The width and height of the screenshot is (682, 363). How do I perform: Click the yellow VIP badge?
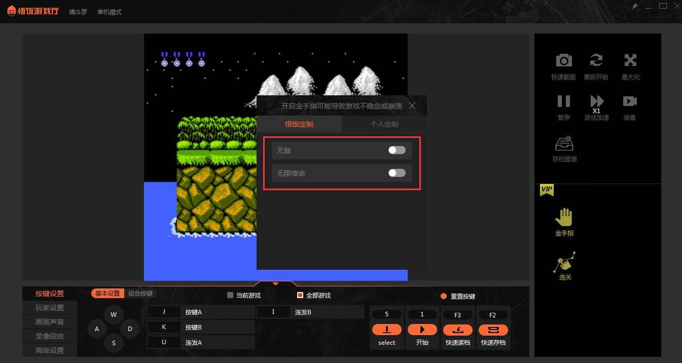pos(547,190)
